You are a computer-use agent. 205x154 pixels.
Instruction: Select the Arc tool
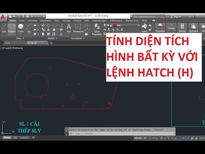pyautogui.click(x=29, y=28)
